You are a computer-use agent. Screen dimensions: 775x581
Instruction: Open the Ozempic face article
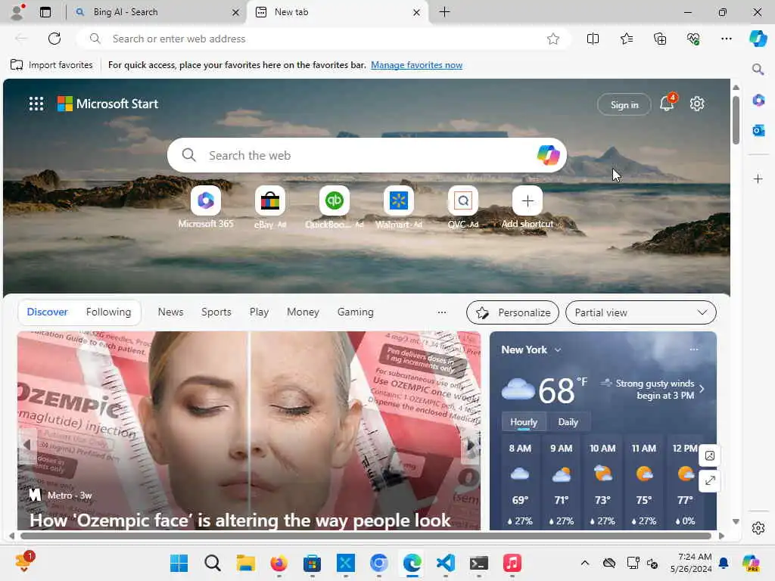(240, 520)
